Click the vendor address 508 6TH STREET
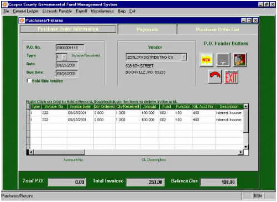 pos(139,66)
